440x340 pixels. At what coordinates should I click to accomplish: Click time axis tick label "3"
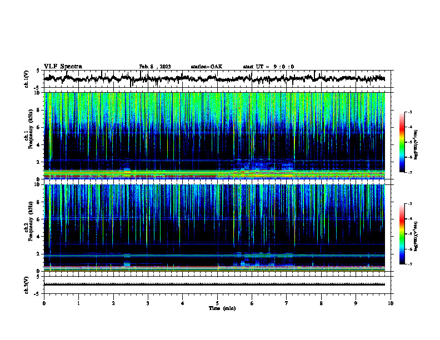[x=148, y=303]
